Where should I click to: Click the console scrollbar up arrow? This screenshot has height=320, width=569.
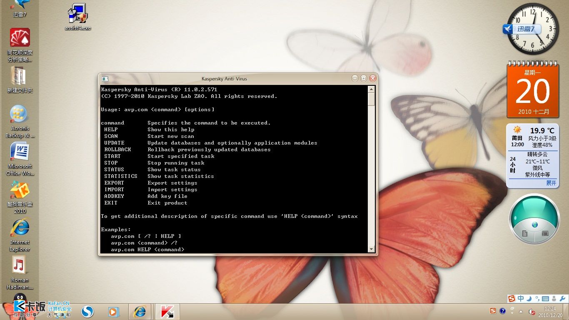coord(371,90)
